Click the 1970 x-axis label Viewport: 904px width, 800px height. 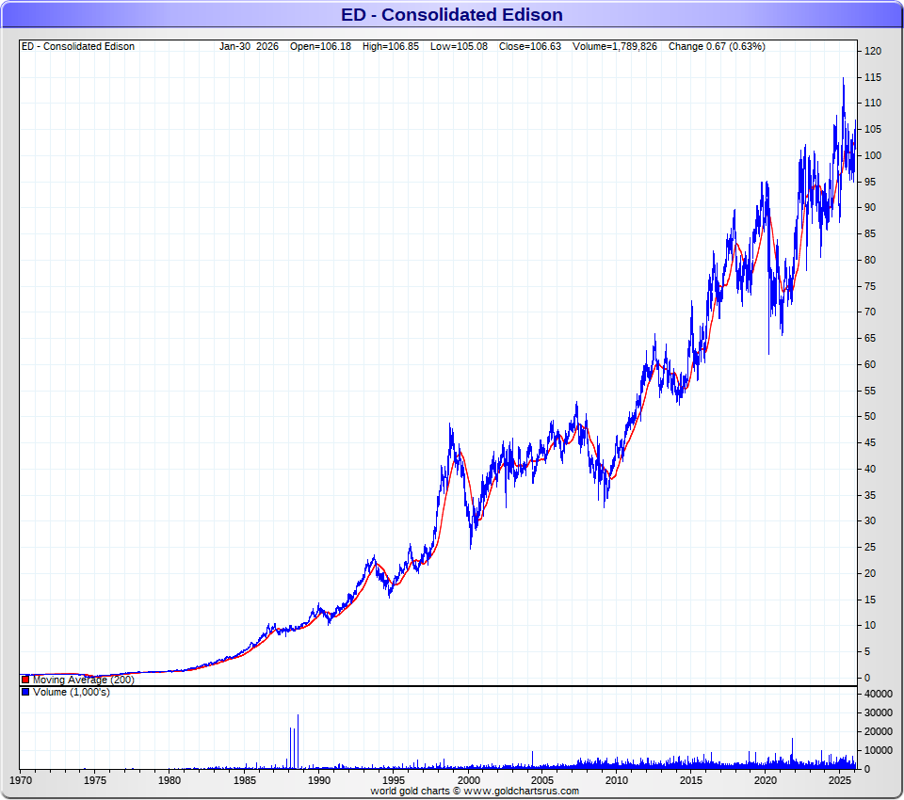21,780
